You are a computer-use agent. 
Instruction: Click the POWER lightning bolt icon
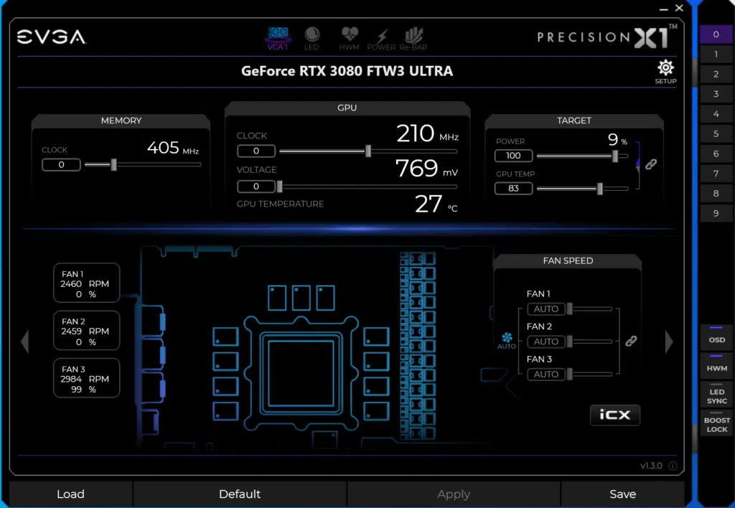381,34
